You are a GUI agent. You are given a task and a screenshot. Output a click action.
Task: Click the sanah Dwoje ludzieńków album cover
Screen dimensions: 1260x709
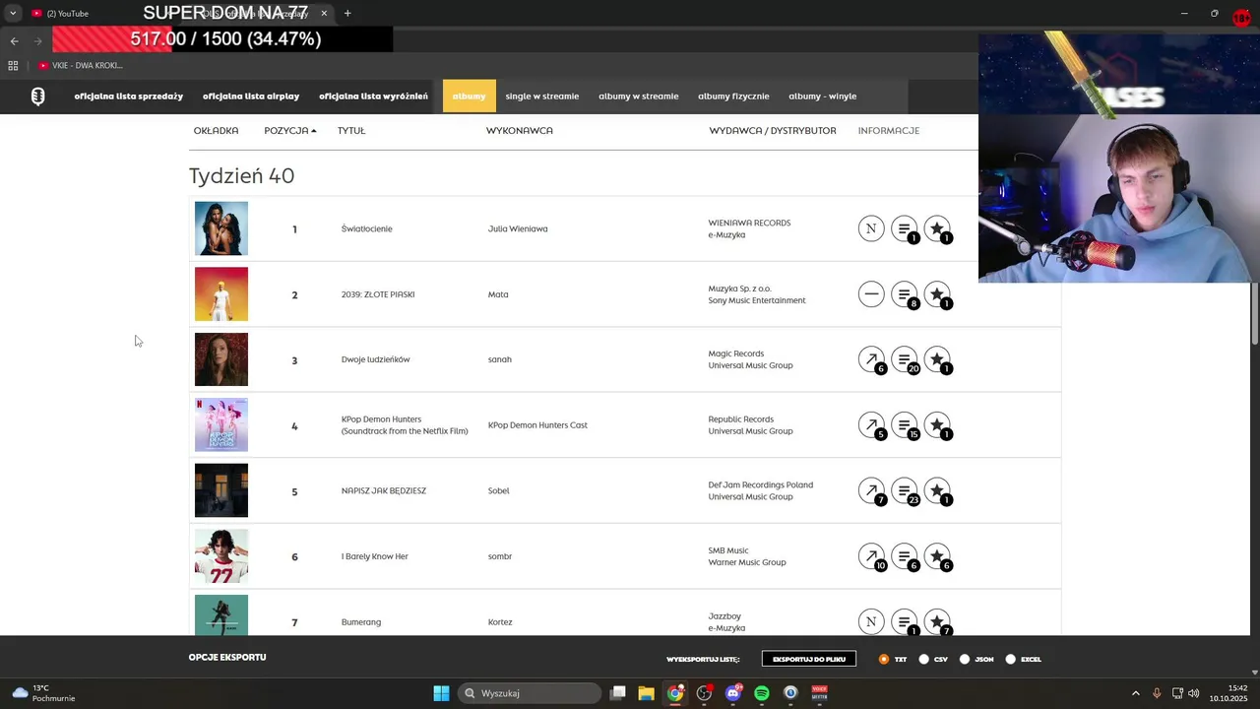(x=221, y=359)
